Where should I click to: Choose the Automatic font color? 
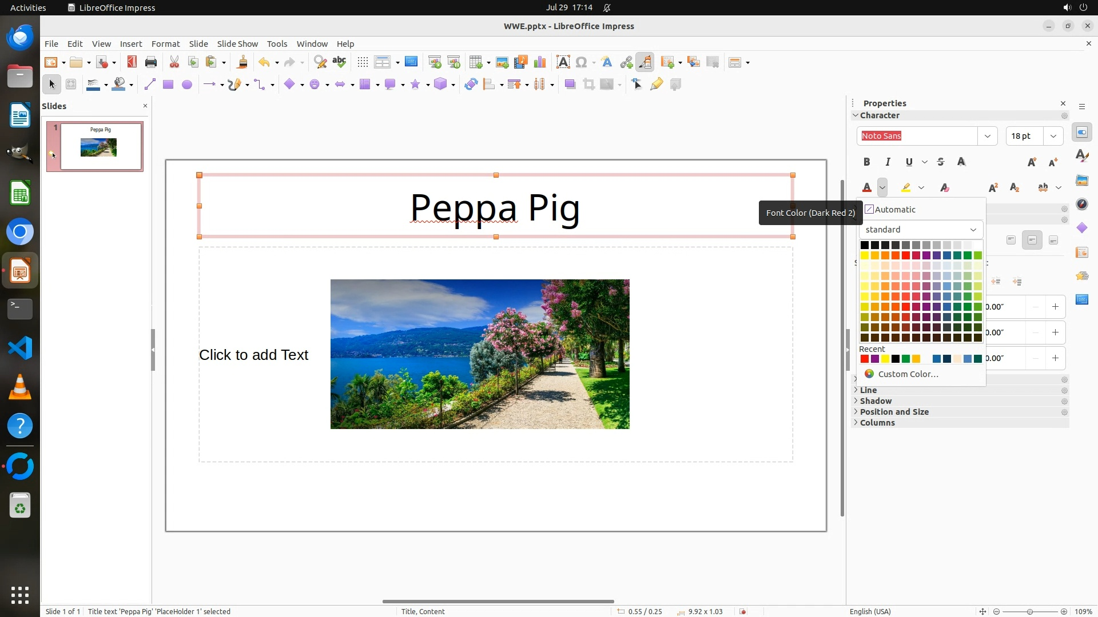click(894, 210)
